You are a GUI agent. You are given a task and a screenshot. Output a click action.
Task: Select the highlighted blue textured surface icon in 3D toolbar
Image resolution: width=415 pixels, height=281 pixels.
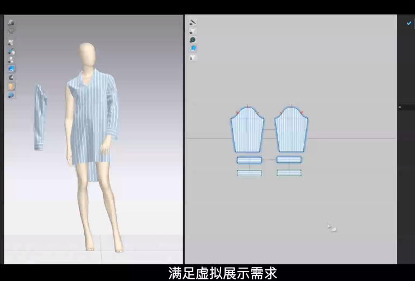11,69
